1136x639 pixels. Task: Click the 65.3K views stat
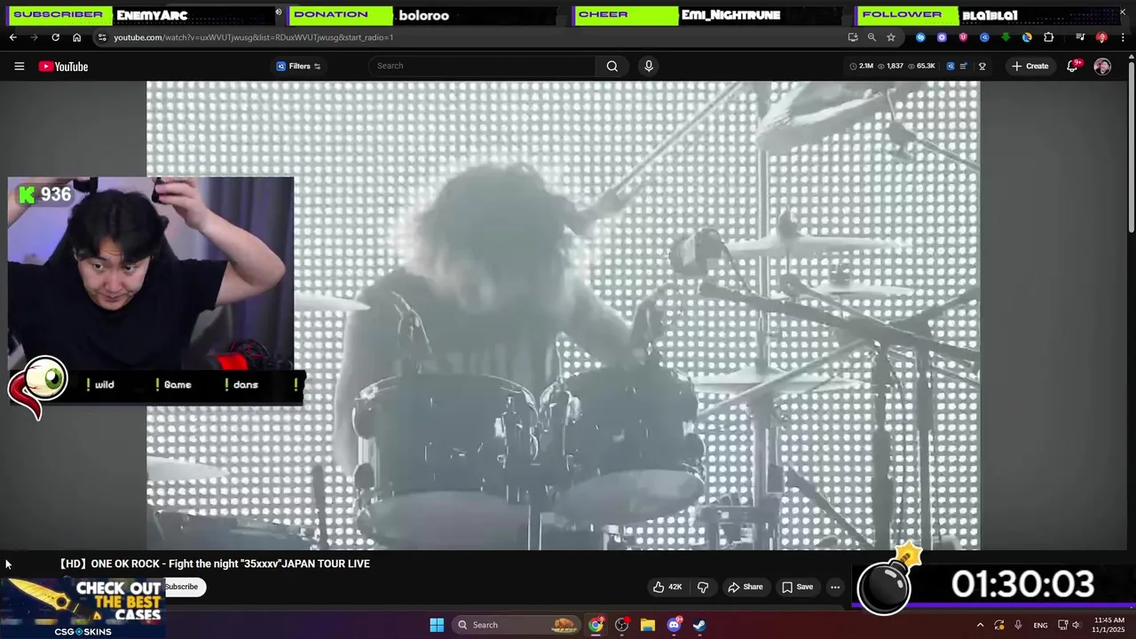coord(921,66)
